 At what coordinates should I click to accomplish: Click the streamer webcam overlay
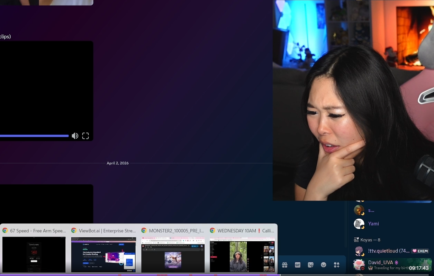353,100
